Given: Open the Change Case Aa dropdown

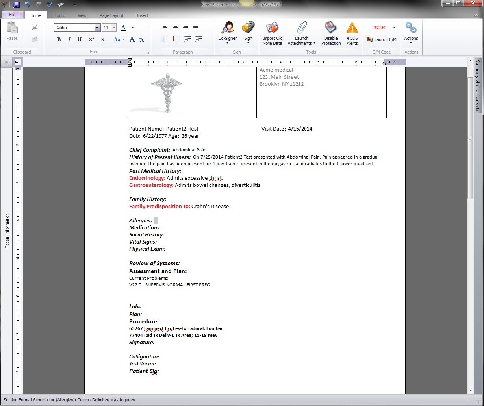Looking at the screenshot, I should point(119,39).
